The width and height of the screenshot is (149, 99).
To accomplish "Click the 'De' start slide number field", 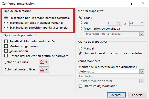I will pyautogui.click(x=112, y=23).
